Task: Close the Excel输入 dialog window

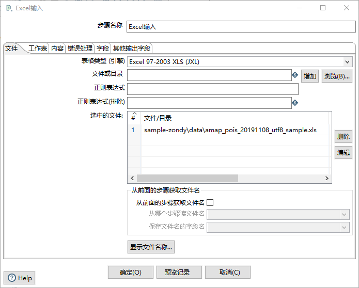Action: click(347, 8)
